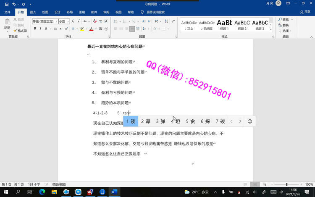Apply the 标题 1 heading style
The height and width of the screenshot is (197, 315).
(225, 24)
